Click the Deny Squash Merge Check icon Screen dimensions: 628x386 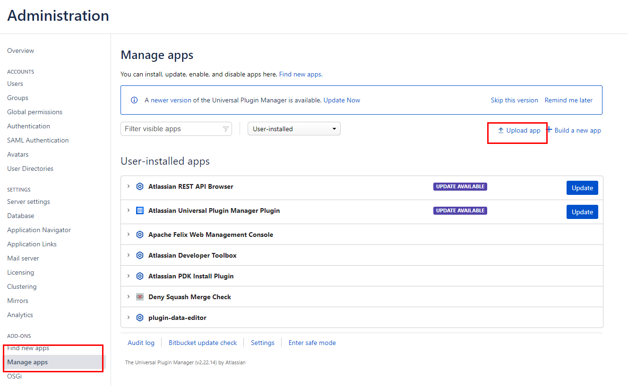click(140, 297)
